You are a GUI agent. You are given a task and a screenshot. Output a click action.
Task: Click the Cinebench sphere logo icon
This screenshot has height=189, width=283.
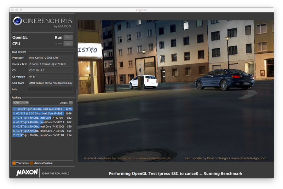18,21
